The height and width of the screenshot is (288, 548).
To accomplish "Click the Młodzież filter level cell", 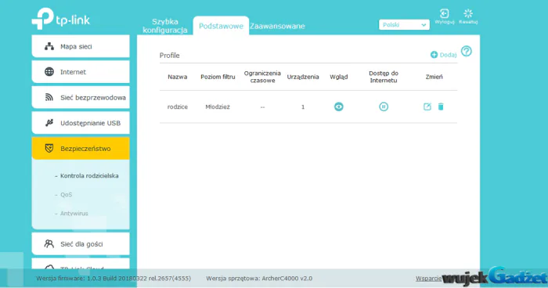I will pos(218,107).
